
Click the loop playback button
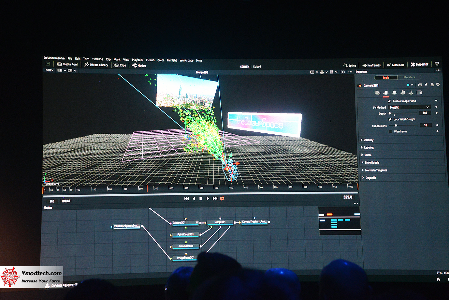click(x=223, y=198)
